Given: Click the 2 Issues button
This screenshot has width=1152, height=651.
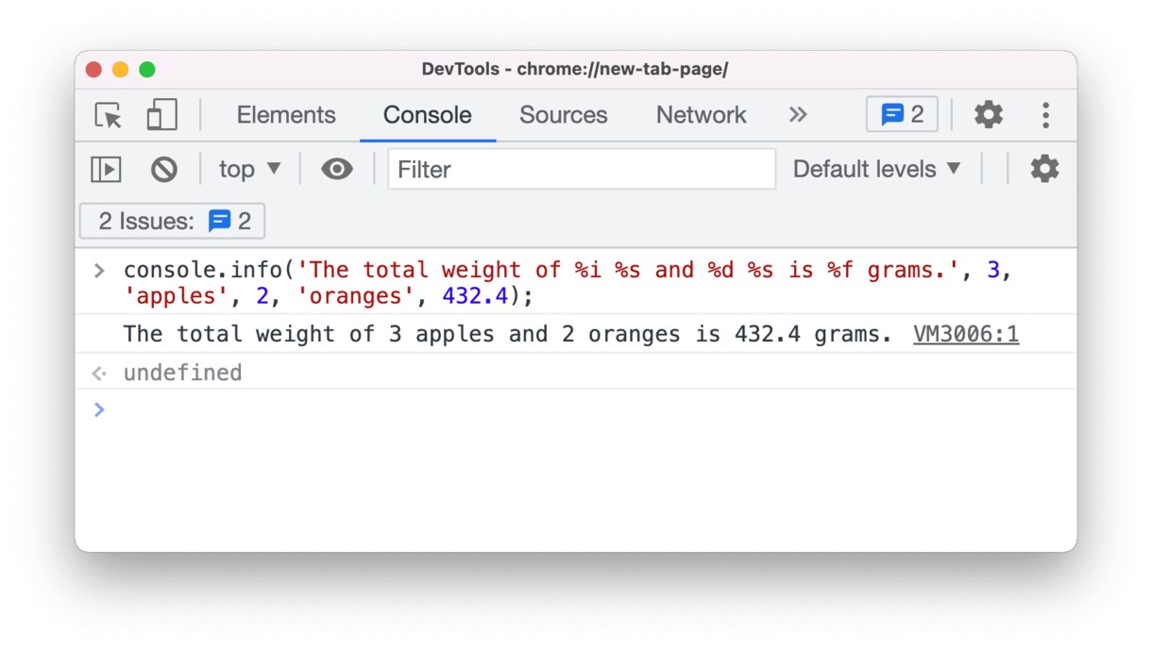Looking at the screenshot, I should pyautogui.click(x=173, y=222).
